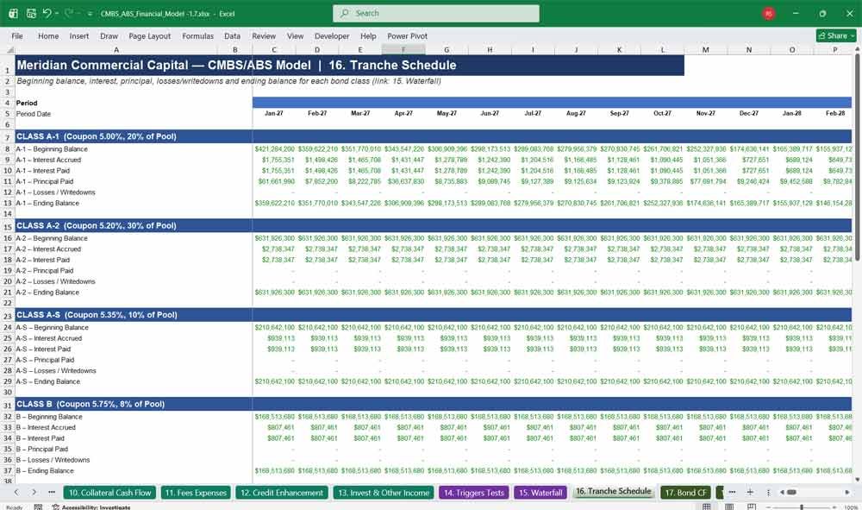The image size is (862, 510).
Task: Select column F header
Action: 403,49
